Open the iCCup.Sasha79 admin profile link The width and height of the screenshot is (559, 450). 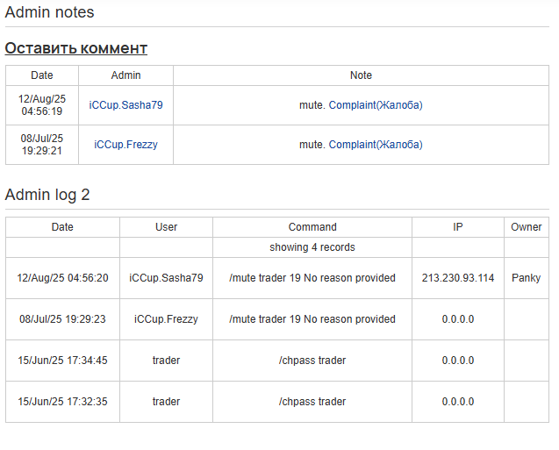[x=125, y=105]
